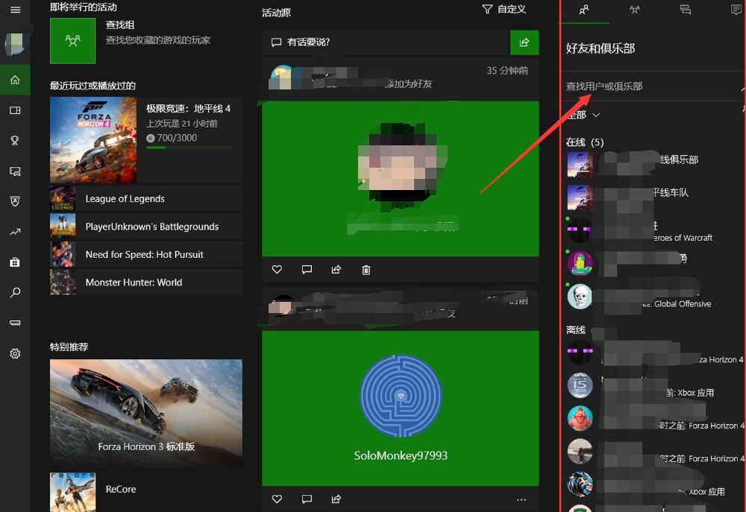This screenshot has height=512, width=746.
Task: Open the green 查找组 tile
Action: pyautogui.click(x=73, y=41)
